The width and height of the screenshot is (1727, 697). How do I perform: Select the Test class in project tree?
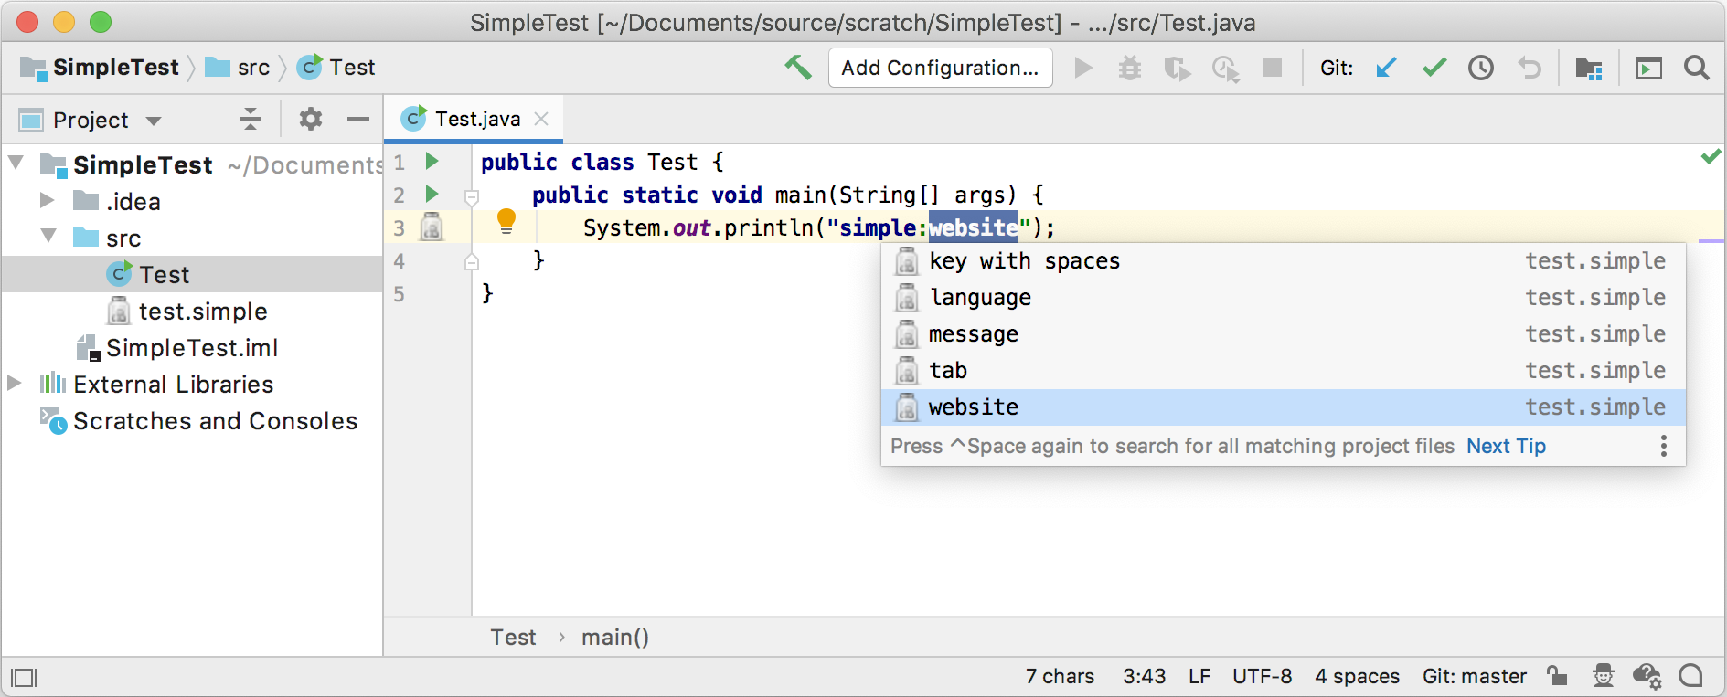[192, 274]
